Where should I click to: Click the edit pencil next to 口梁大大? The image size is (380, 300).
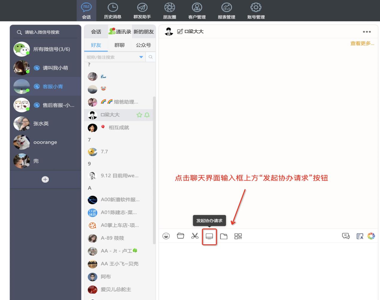pos(180,31)
